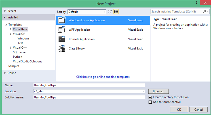Screen dimensions: 211x115
Task: Select the Samples node
Action: pos(14,66)
